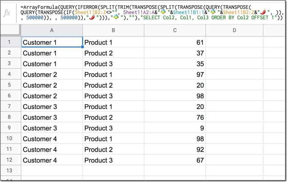Select row 10 header
287x182 pixels.
point(11,138)
